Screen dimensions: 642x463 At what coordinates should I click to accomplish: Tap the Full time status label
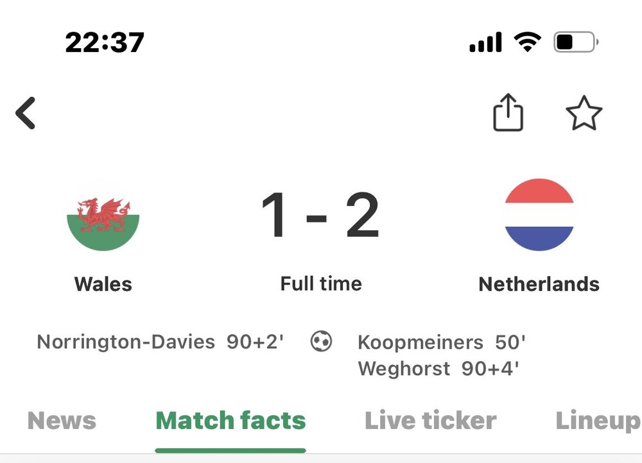321,283
